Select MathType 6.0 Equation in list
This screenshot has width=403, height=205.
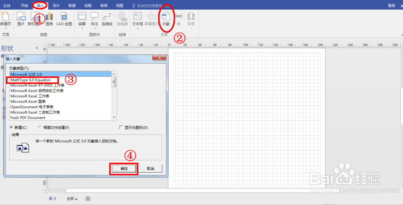tap(60, 80)
